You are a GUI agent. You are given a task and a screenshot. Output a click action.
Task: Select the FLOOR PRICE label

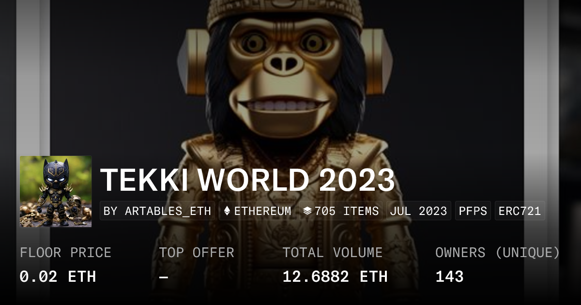(x=65, y=252)
